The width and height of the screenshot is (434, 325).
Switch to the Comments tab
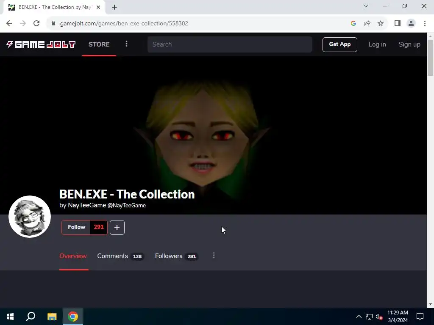[x=120, y=256]
